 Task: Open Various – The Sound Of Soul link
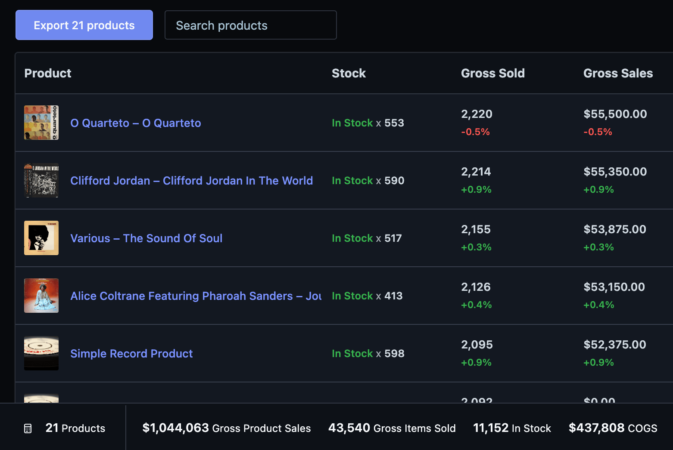[x=146, y=238]
